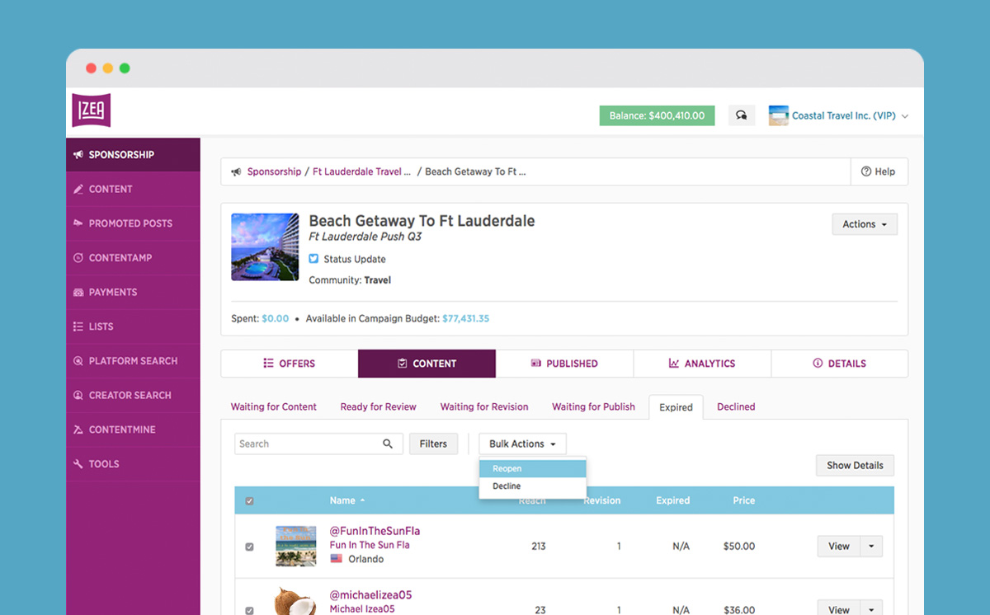Switch to the Analytics tab
Image resolution: width=990 pixels, height=615 pixels.
tap(702, 364)
